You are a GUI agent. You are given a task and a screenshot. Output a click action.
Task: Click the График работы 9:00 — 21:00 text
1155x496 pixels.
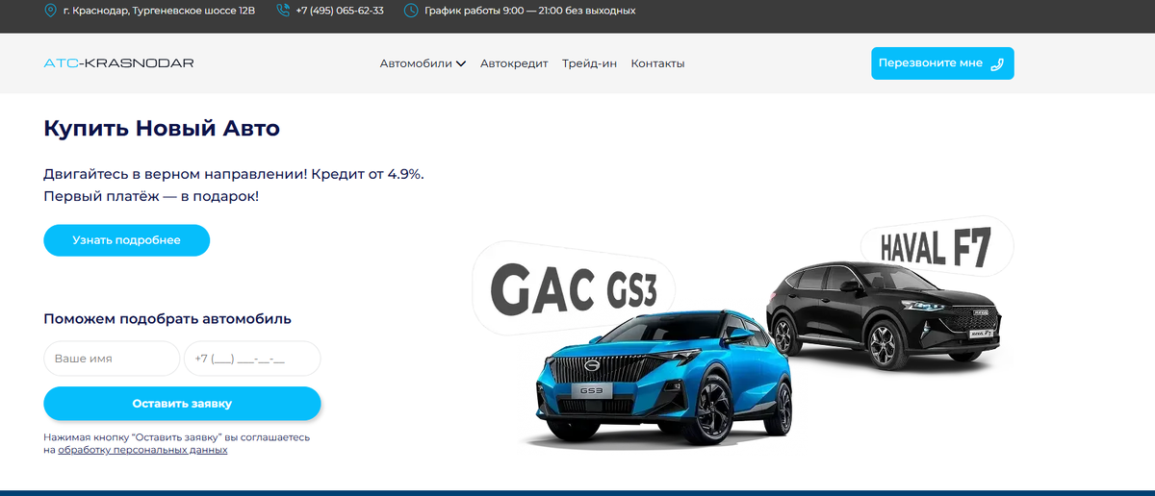(x=529, y=11)
